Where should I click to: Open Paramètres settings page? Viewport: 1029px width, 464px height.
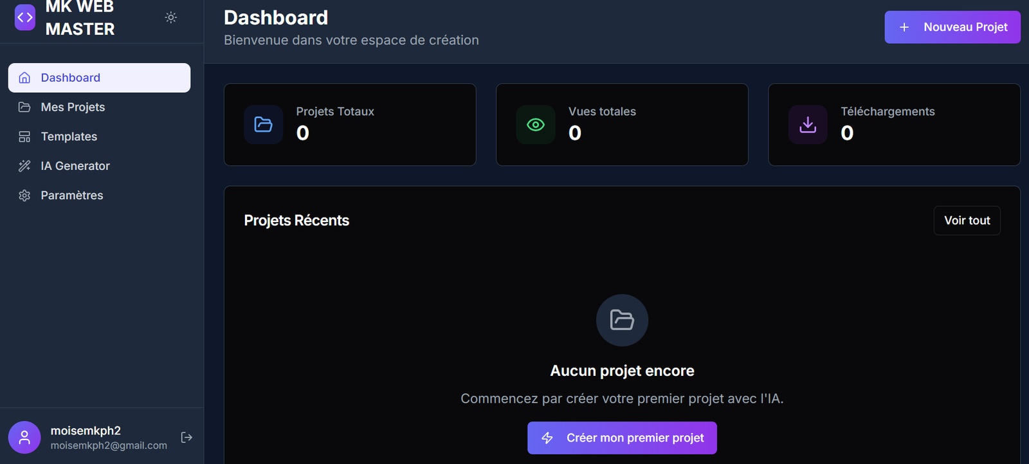tap(71, 196)
